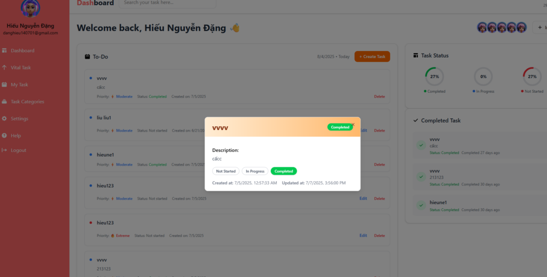Edit the hieu123 Extreme priority task
The width and height of the screenshot is (547, 277).
363,235
